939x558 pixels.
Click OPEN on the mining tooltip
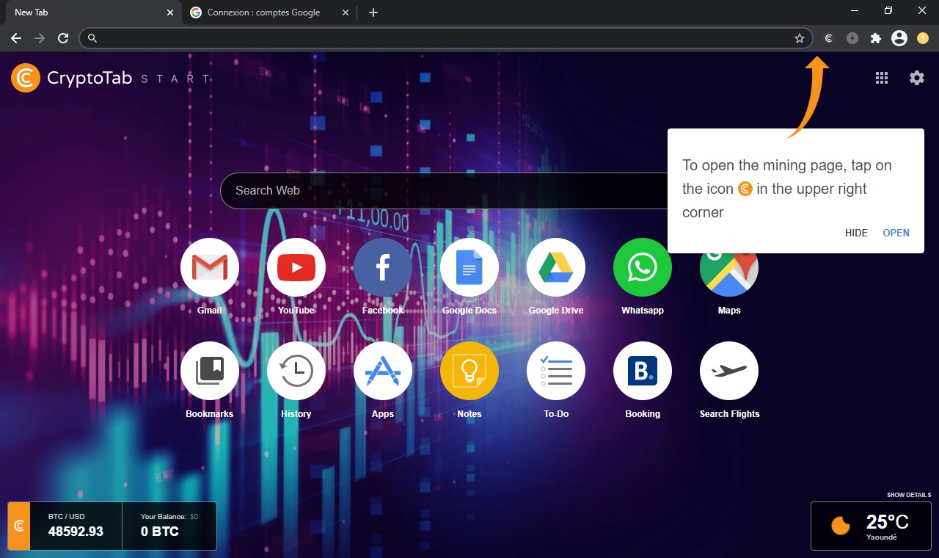click(x=896, y=233)
